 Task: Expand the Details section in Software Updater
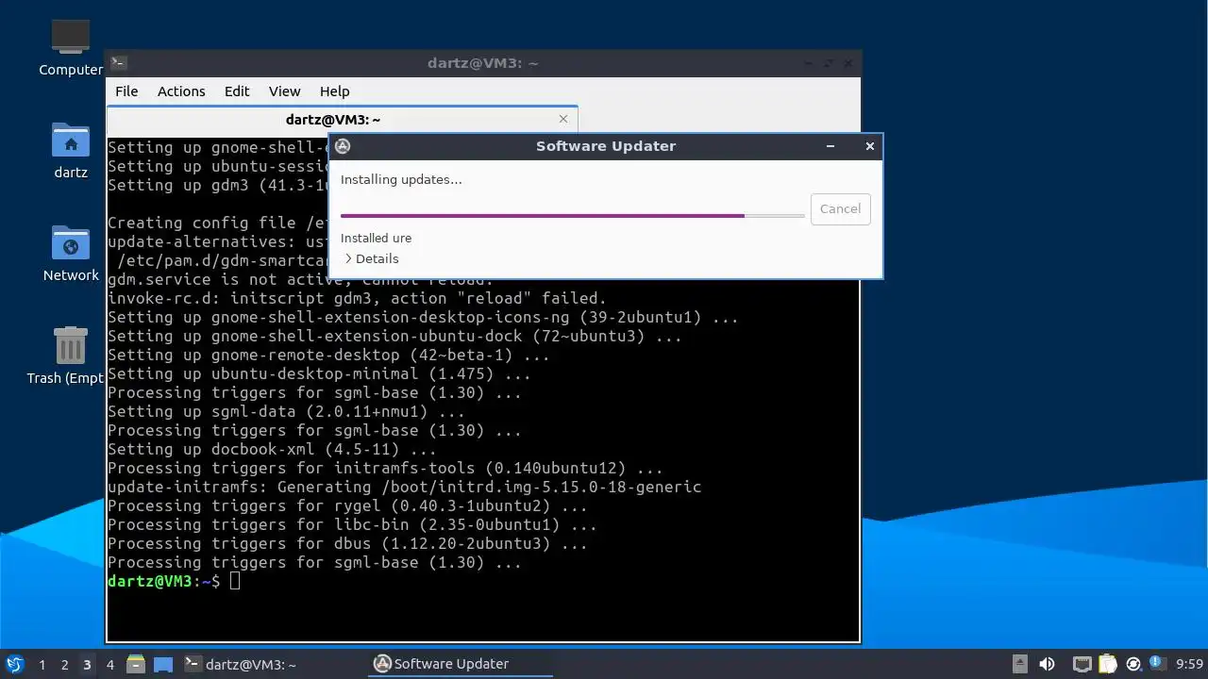(371, 258)
